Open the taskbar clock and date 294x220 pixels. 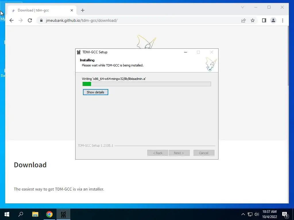click(x=269, y=214)
